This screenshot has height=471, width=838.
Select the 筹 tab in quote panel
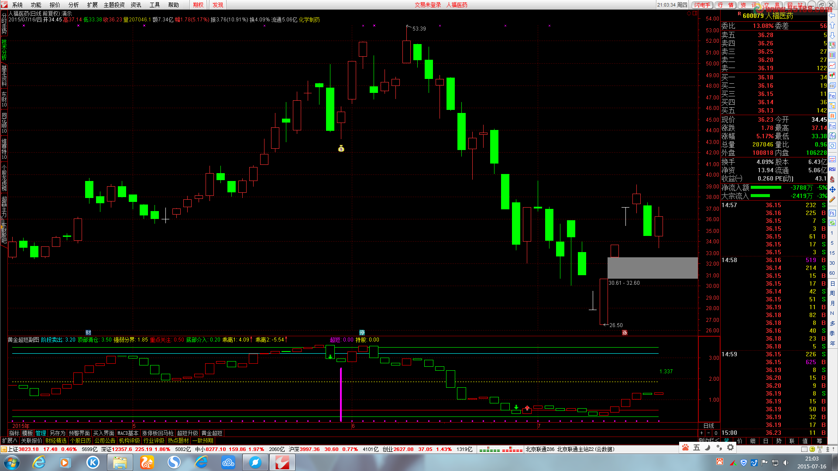pyautogui.click(x=819, y=441)
